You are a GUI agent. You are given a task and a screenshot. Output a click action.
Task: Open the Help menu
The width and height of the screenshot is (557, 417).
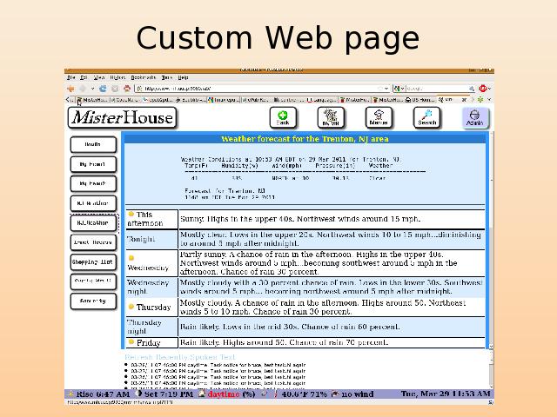(x=184, y=77)
